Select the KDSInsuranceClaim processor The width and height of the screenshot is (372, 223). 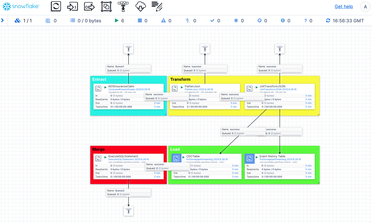click(121, 87)
